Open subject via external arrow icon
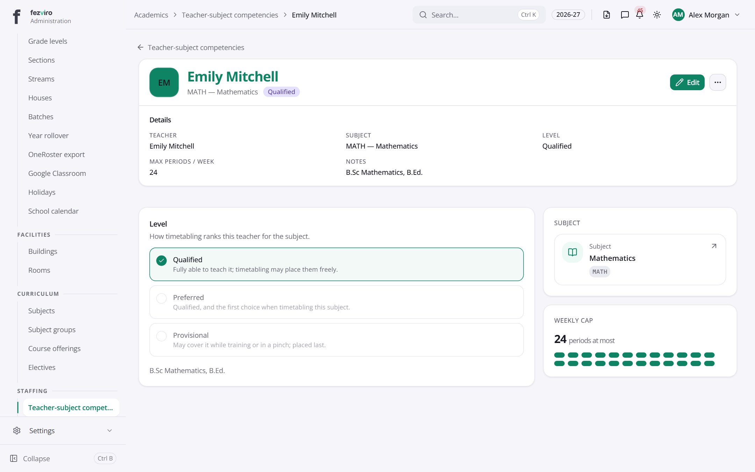 (714, 246)
